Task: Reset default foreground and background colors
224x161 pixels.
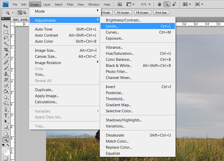Action: click(x=3, y=145)
